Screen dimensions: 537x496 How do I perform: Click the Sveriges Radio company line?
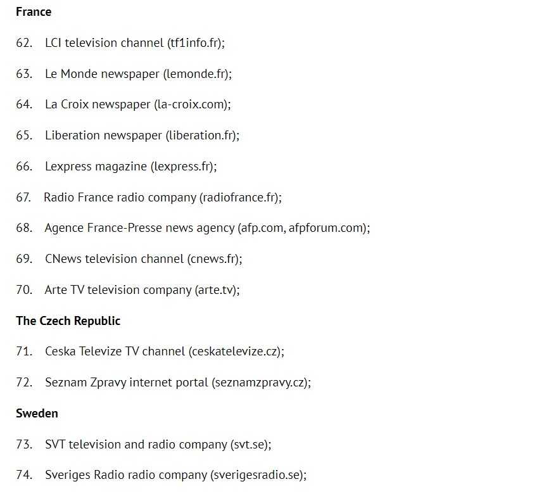click(x=161, y=475)
